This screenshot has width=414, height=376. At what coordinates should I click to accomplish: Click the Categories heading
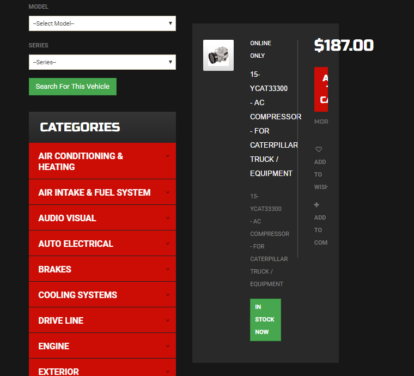pyautogui.click(x=80, y=128)
